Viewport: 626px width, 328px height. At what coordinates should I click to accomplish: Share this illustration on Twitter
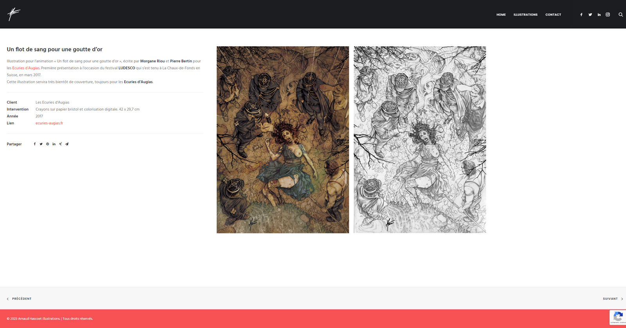(x=41, y=144)
